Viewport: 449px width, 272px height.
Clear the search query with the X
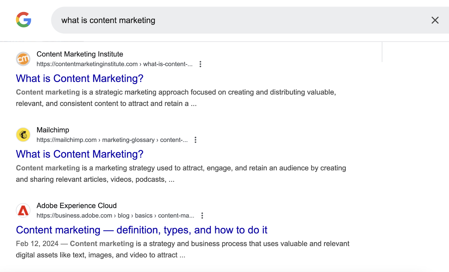[x=435, y=20]
